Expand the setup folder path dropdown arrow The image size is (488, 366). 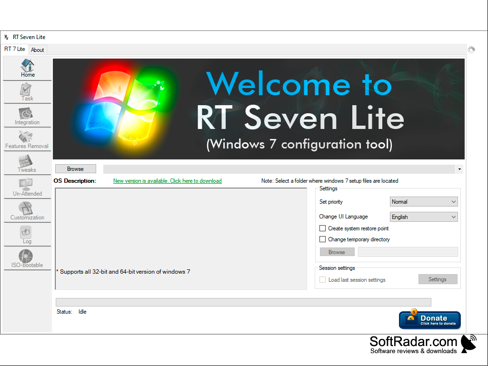(459, 169)
